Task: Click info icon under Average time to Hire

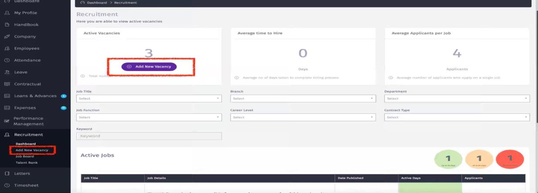Action: point(237,78)
